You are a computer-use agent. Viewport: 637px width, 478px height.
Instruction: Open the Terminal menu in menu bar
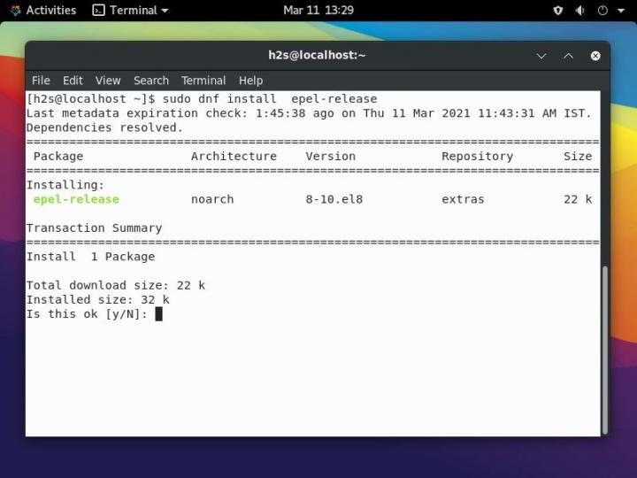(203, 81)
